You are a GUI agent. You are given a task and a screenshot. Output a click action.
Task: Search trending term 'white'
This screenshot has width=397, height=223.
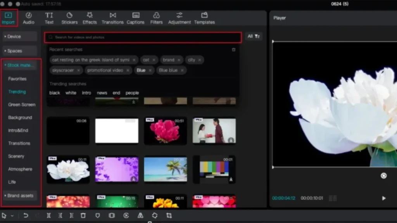[71, 93]
